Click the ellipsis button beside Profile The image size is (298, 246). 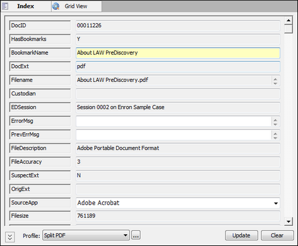(x=136, y=235)
